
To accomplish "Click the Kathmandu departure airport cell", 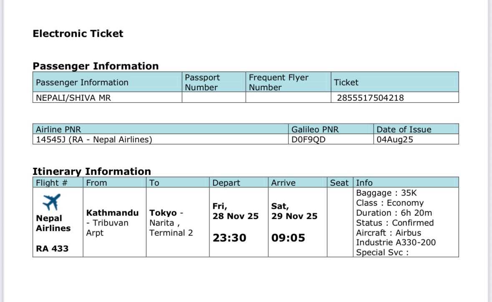I will point(112,222).
